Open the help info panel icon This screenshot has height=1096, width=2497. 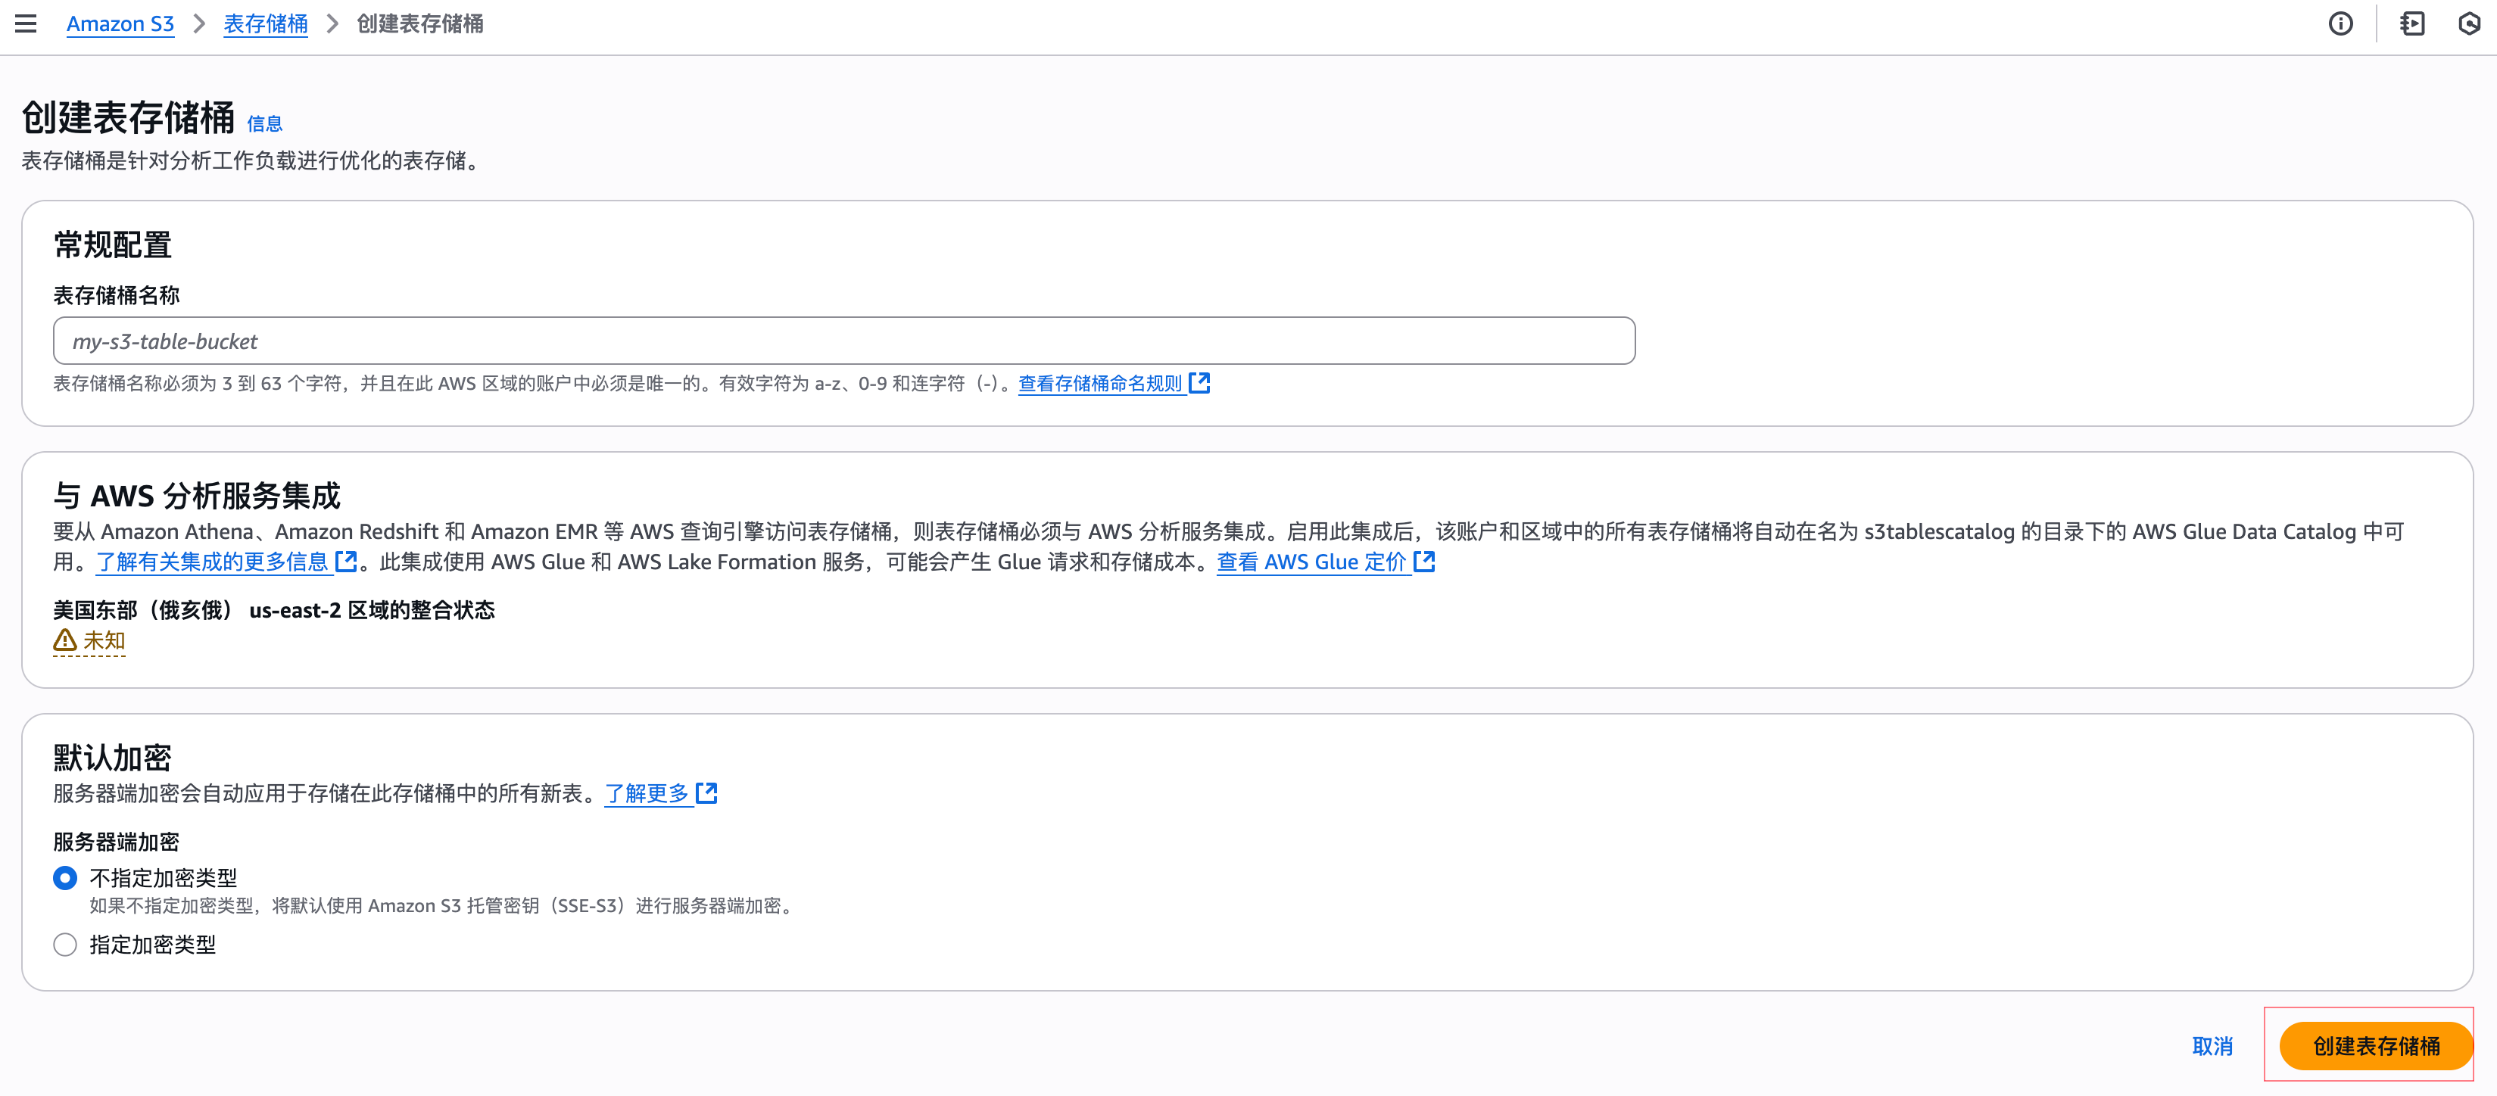2341,23
